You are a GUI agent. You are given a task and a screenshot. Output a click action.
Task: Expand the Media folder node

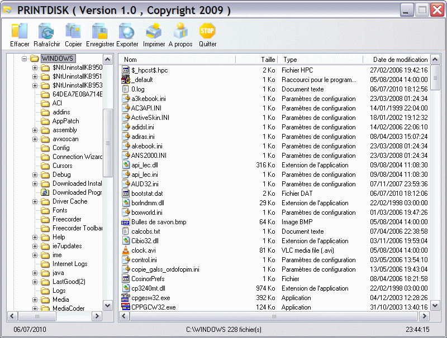35,300
